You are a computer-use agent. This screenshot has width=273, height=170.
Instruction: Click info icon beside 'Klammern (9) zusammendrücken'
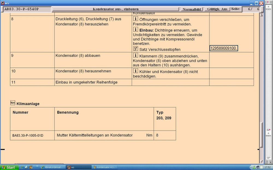[x=135, y=55]
